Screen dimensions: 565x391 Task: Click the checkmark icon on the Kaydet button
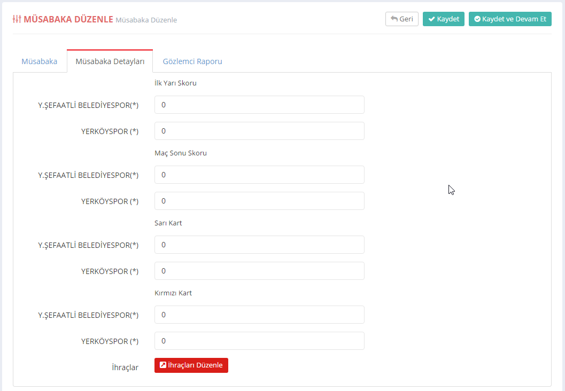431,19
